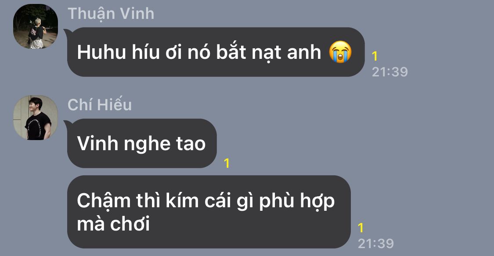This screenshot has height=256, width=494.
Task: Click the tail of the "Huhu" bubble
Action: click(67, 32)
